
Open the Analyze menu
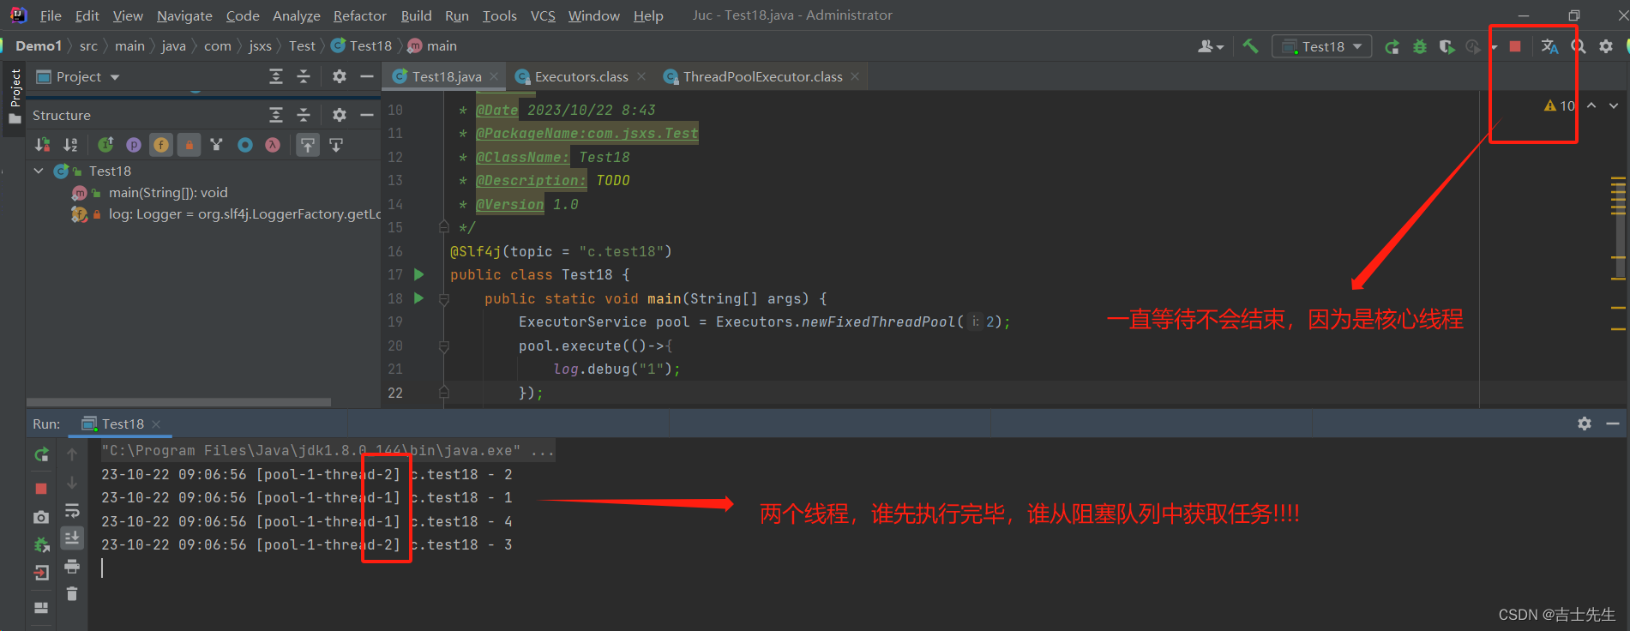(x=296, y=15)
